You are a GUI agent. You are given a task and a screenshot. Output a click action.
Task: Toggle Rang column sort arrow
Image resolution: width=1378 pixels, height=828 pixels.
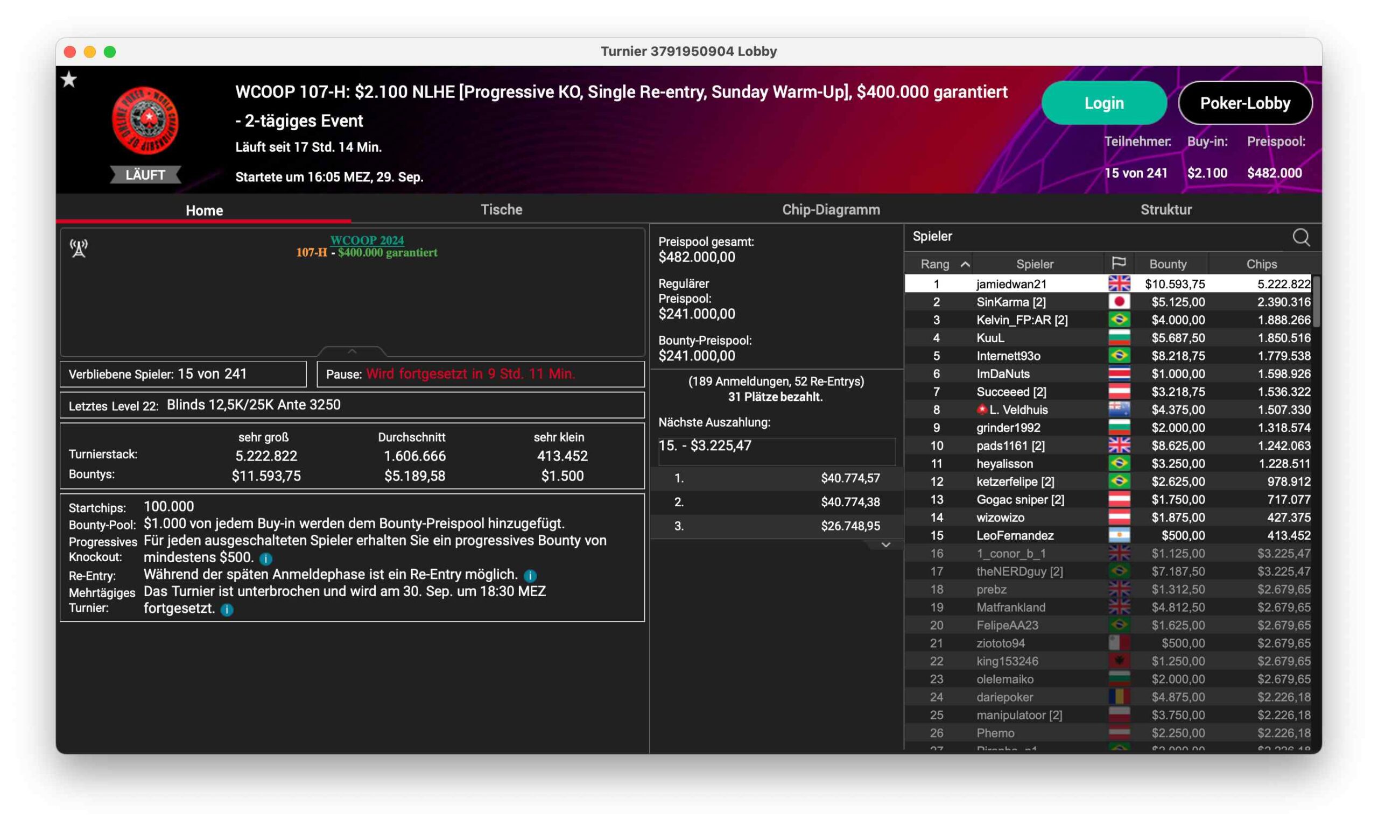[x=965, y=265]
